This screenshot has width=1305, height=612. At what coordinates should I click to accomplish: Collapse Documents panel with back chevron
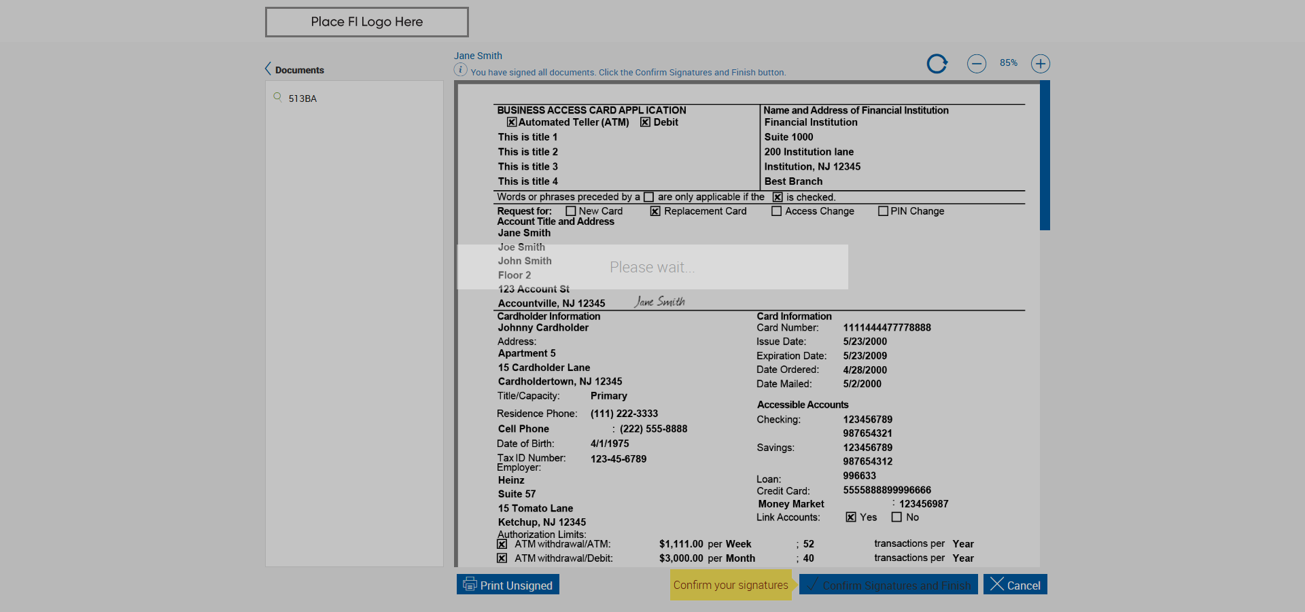click(x=268, y=69)
